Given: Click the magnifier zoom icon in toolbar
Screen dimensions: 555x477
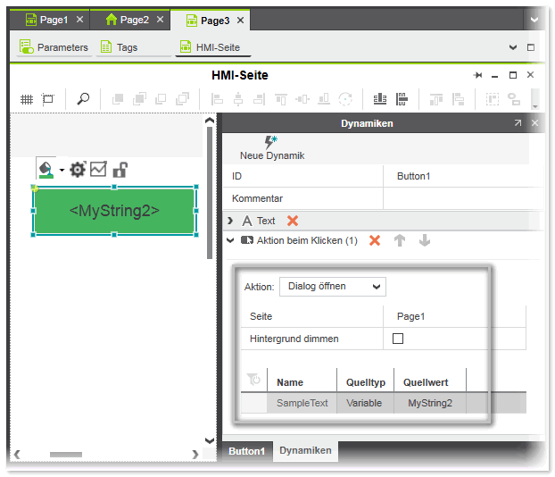Looking at the screenshot, I should tap(83, 99).
